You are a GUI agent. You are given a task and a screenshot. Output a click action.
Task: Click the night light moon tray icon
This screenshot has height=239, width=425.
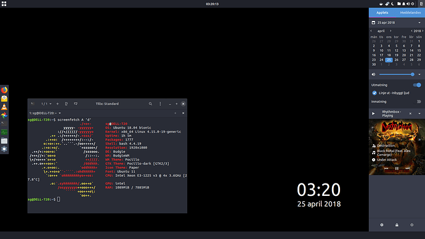point(392,4)
